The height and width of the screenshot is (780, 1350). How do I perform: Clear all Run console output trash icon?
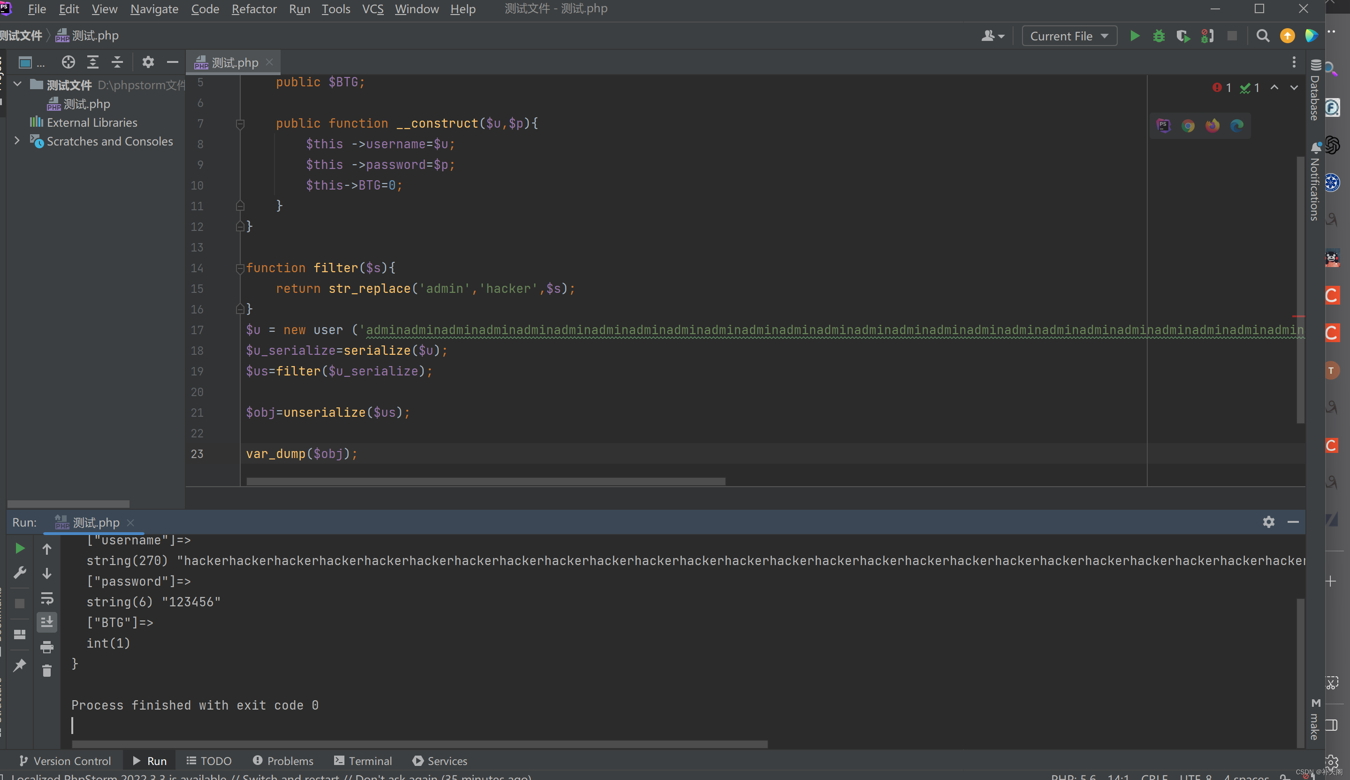coord(47,671)
